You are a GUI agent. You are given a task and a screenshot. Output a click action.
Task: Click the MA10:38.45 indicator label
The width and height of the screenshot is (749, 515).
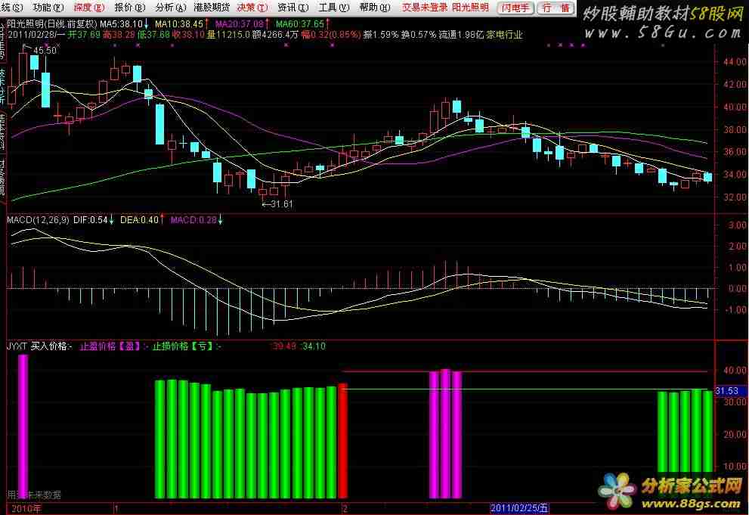pyautogui.click(x=178, y=24)
